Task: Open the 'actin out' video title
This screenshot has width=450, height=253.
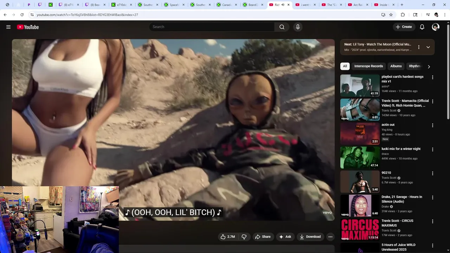Action: click(x=388, y=125)
